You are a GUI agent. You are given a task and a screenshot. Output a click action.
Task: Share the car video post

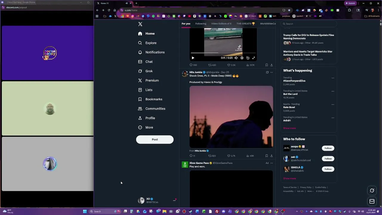coord(271,65)
